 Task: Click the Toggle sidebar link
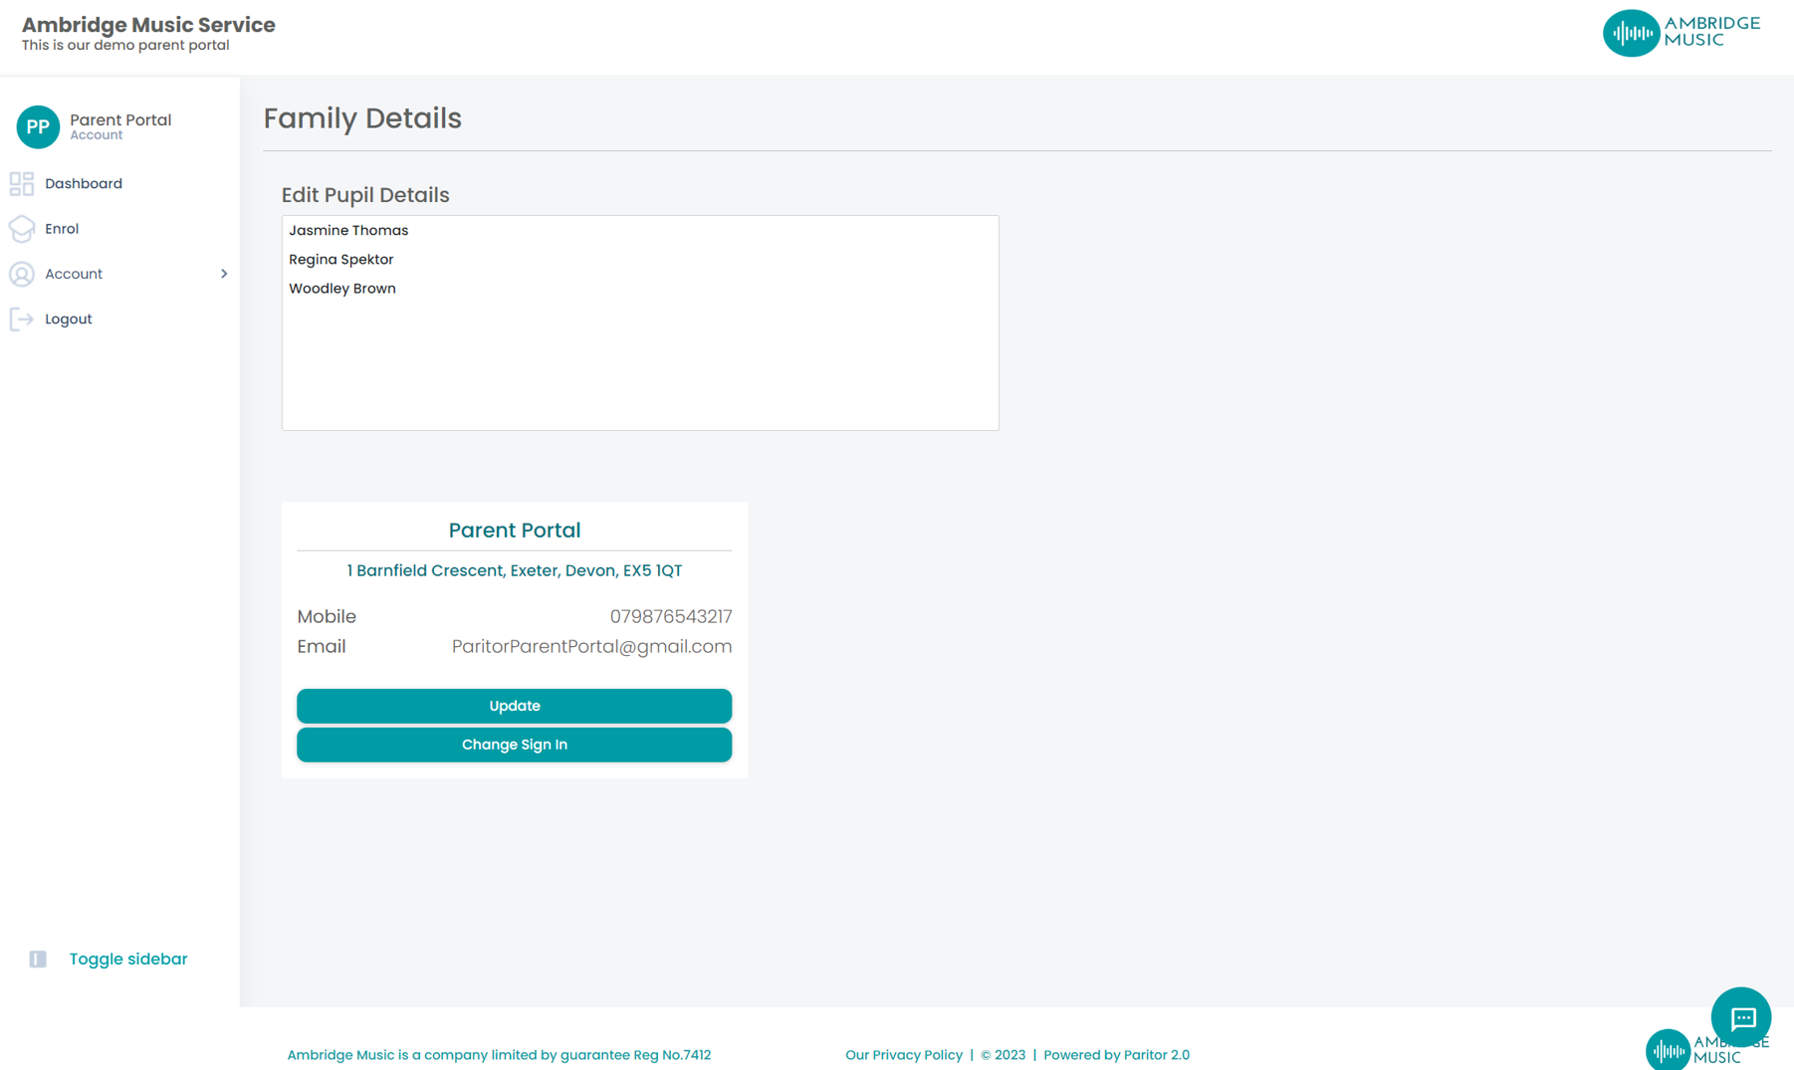pos(128,960)
